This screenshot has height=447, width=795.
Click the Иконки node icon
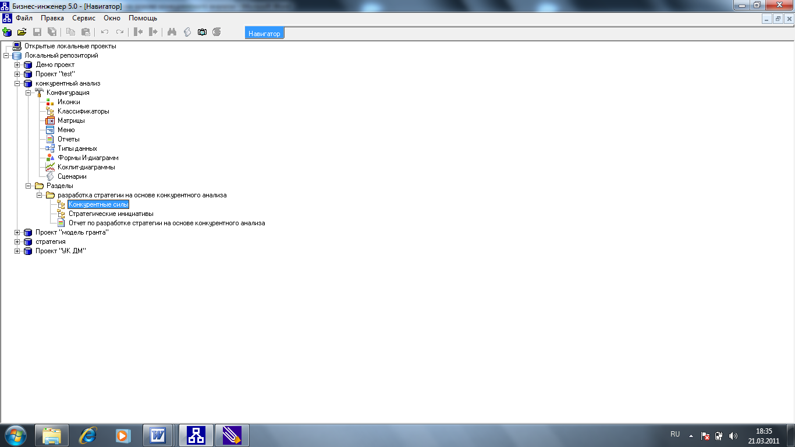pyautogui.click(x=50, y=102)
